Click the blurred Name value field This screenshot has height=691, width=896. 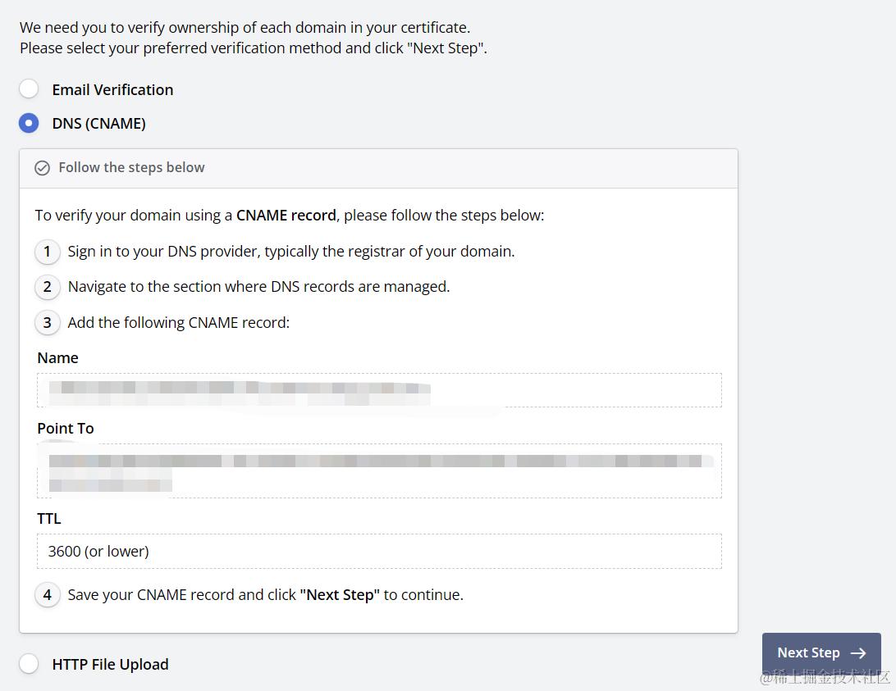[379, 390]
